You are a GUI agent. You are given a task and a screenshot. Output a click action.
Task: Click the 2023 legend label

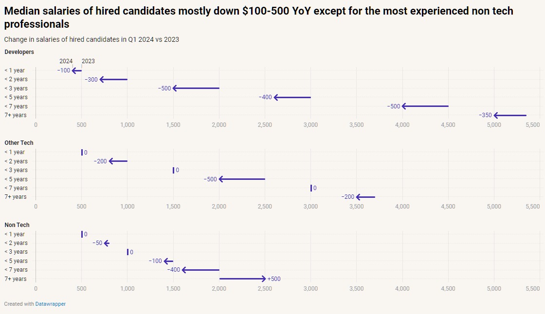88,61
